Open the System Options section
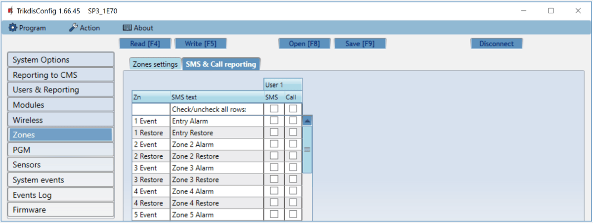Screen dimensions: 593x223 (x=61, y=60)
